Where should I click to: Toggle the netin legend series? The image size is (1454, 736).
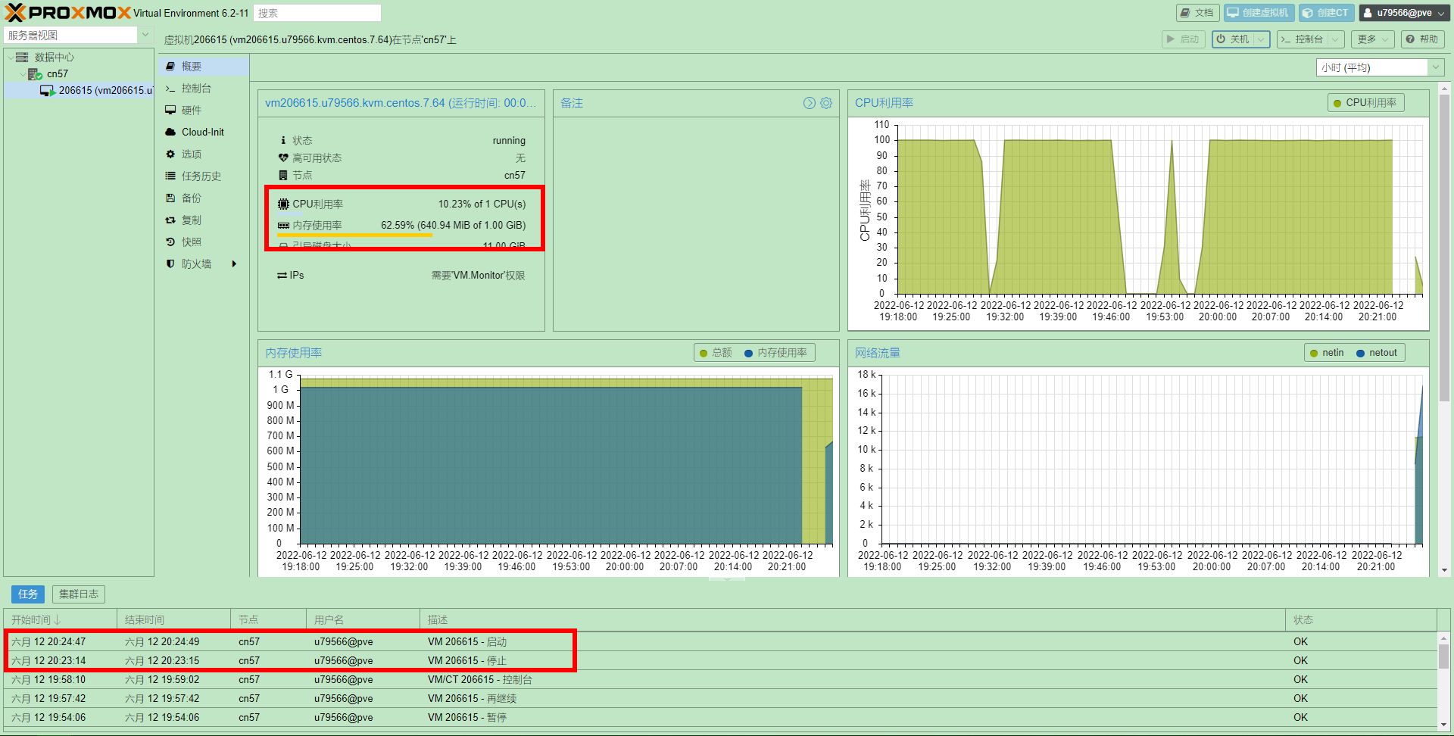(1326, 353)
